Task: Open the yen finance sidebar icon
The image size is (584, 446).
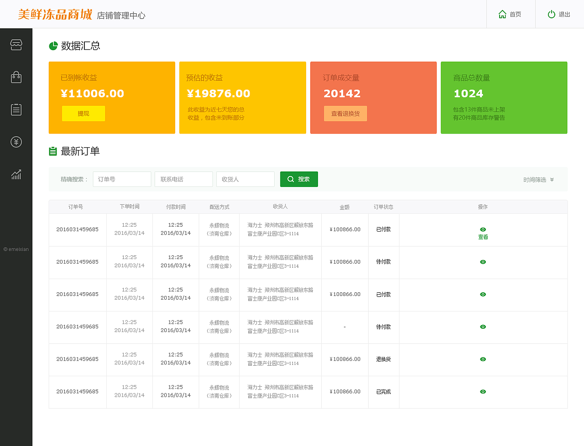Action: [16, 142]
